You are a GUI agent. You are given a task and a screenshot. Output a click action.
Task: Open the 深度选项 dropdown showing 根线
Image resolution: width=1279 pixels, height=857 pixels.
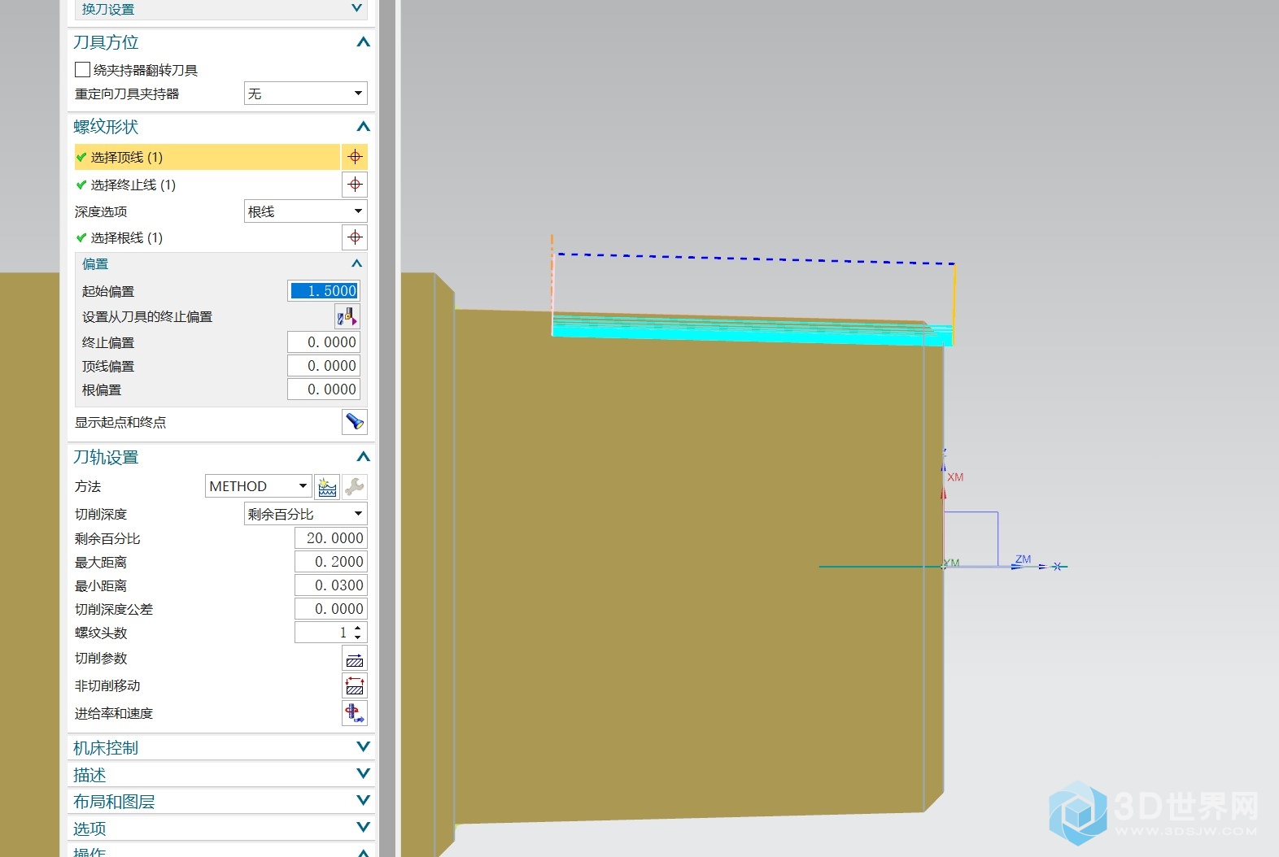tap(306, 211)
